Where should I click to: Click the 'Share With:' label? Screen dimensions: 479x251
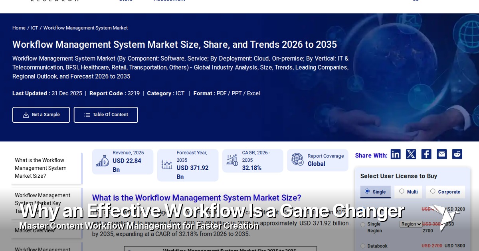pos(371,155)
